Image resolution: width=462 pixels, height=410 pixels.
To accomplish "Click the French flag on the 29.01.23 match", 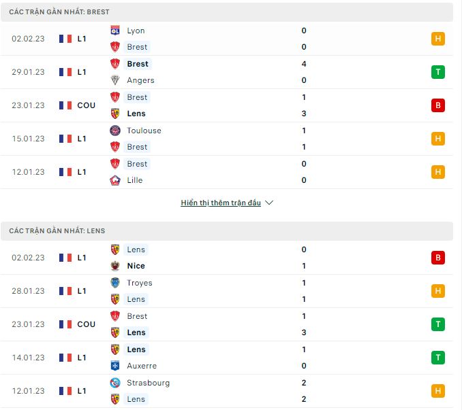I will point(65,72).
